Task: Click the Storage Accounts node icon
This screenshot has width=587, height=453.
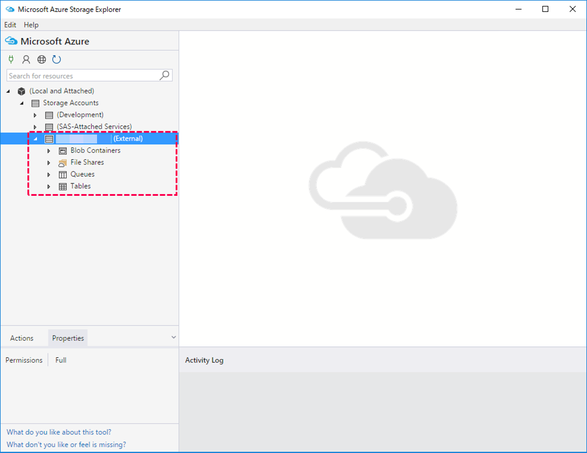Action: (x=35, y=103)
